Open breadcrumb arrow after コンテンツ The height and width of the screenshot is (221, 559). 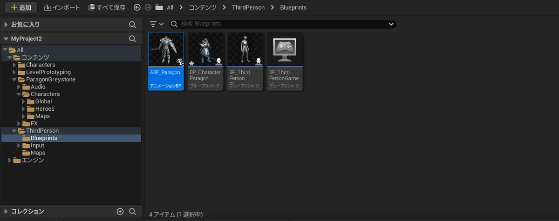click(225, 7)
